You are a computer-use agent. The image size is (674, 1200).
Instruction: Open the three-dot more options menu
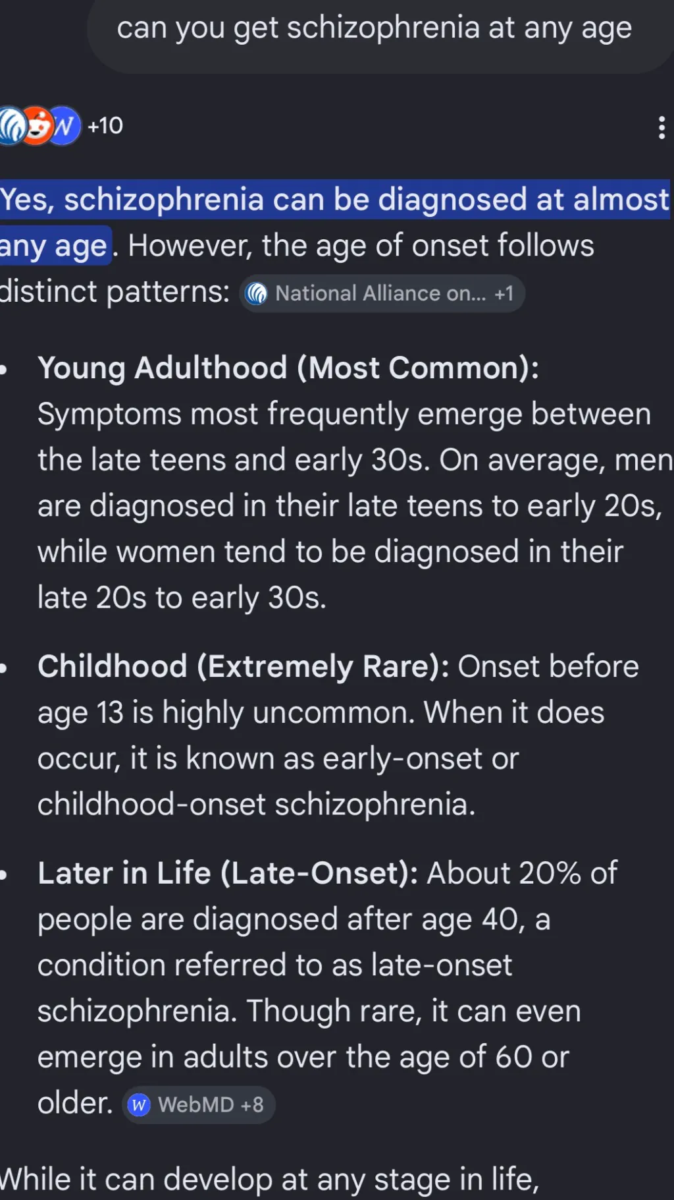(661, 127)
